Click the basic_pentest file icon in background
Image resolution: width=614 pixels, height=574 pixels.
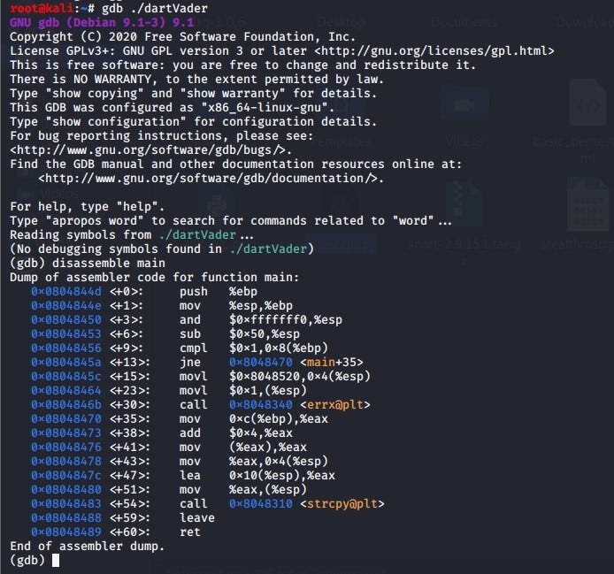point(587,106)
